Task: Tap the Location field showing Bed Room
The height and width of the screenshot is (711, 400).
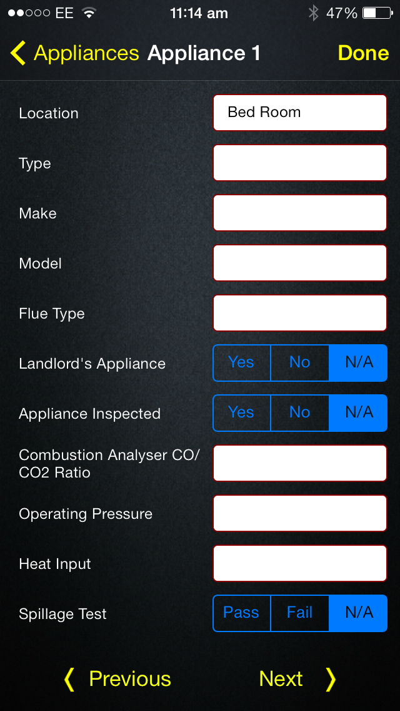Action: (x=300, y=113)
